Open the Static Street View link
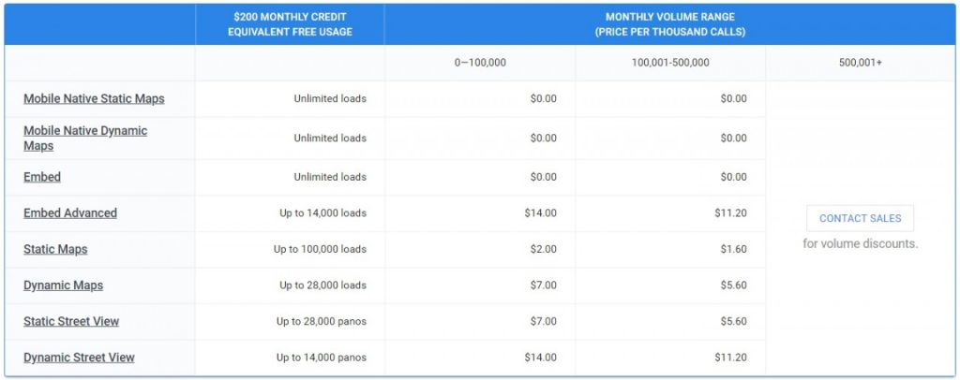Screen dimensions: 960x380 click(x=71, y=321)
